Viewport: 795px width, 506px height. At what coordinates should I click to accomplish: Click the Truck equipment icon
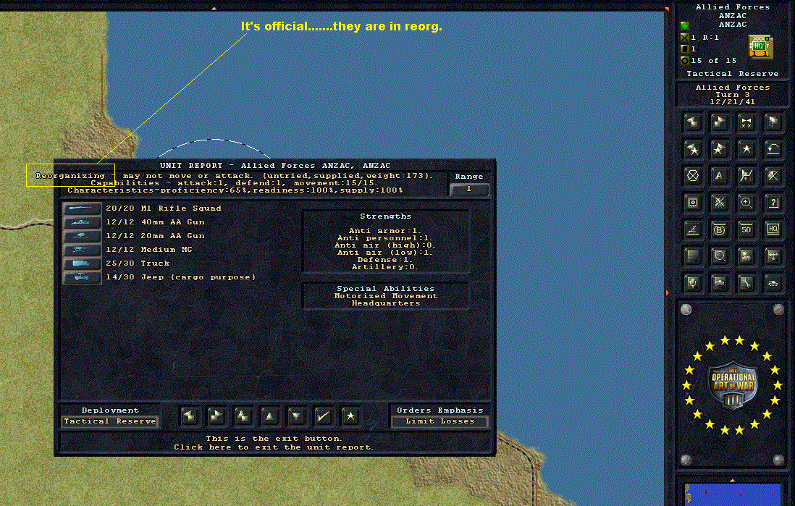point(82,263)
